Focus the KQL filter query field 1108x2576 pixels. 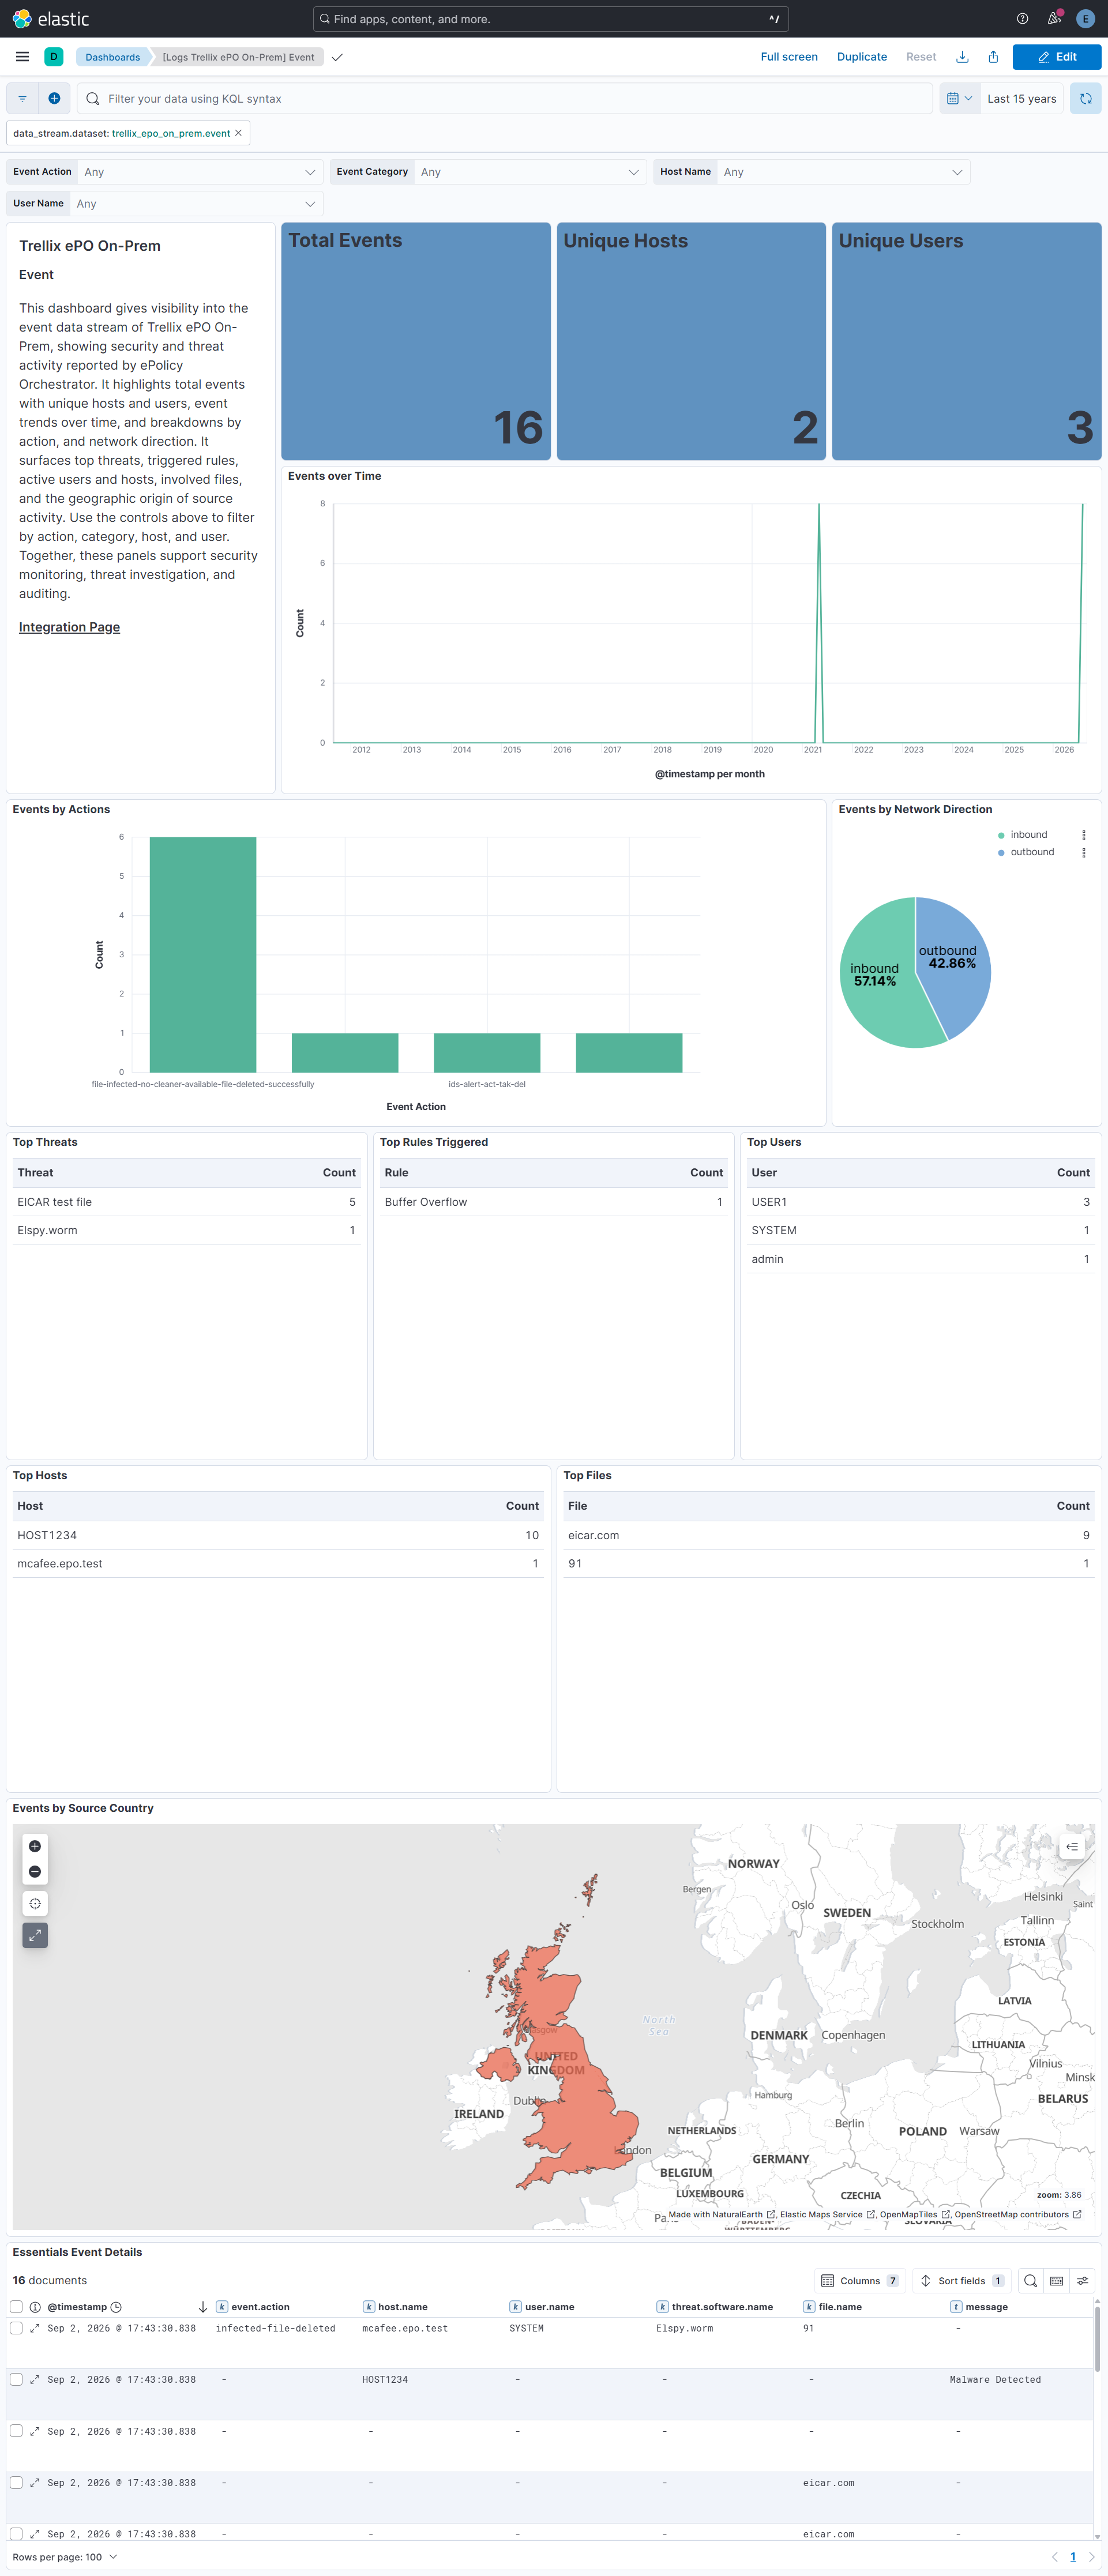505,98
